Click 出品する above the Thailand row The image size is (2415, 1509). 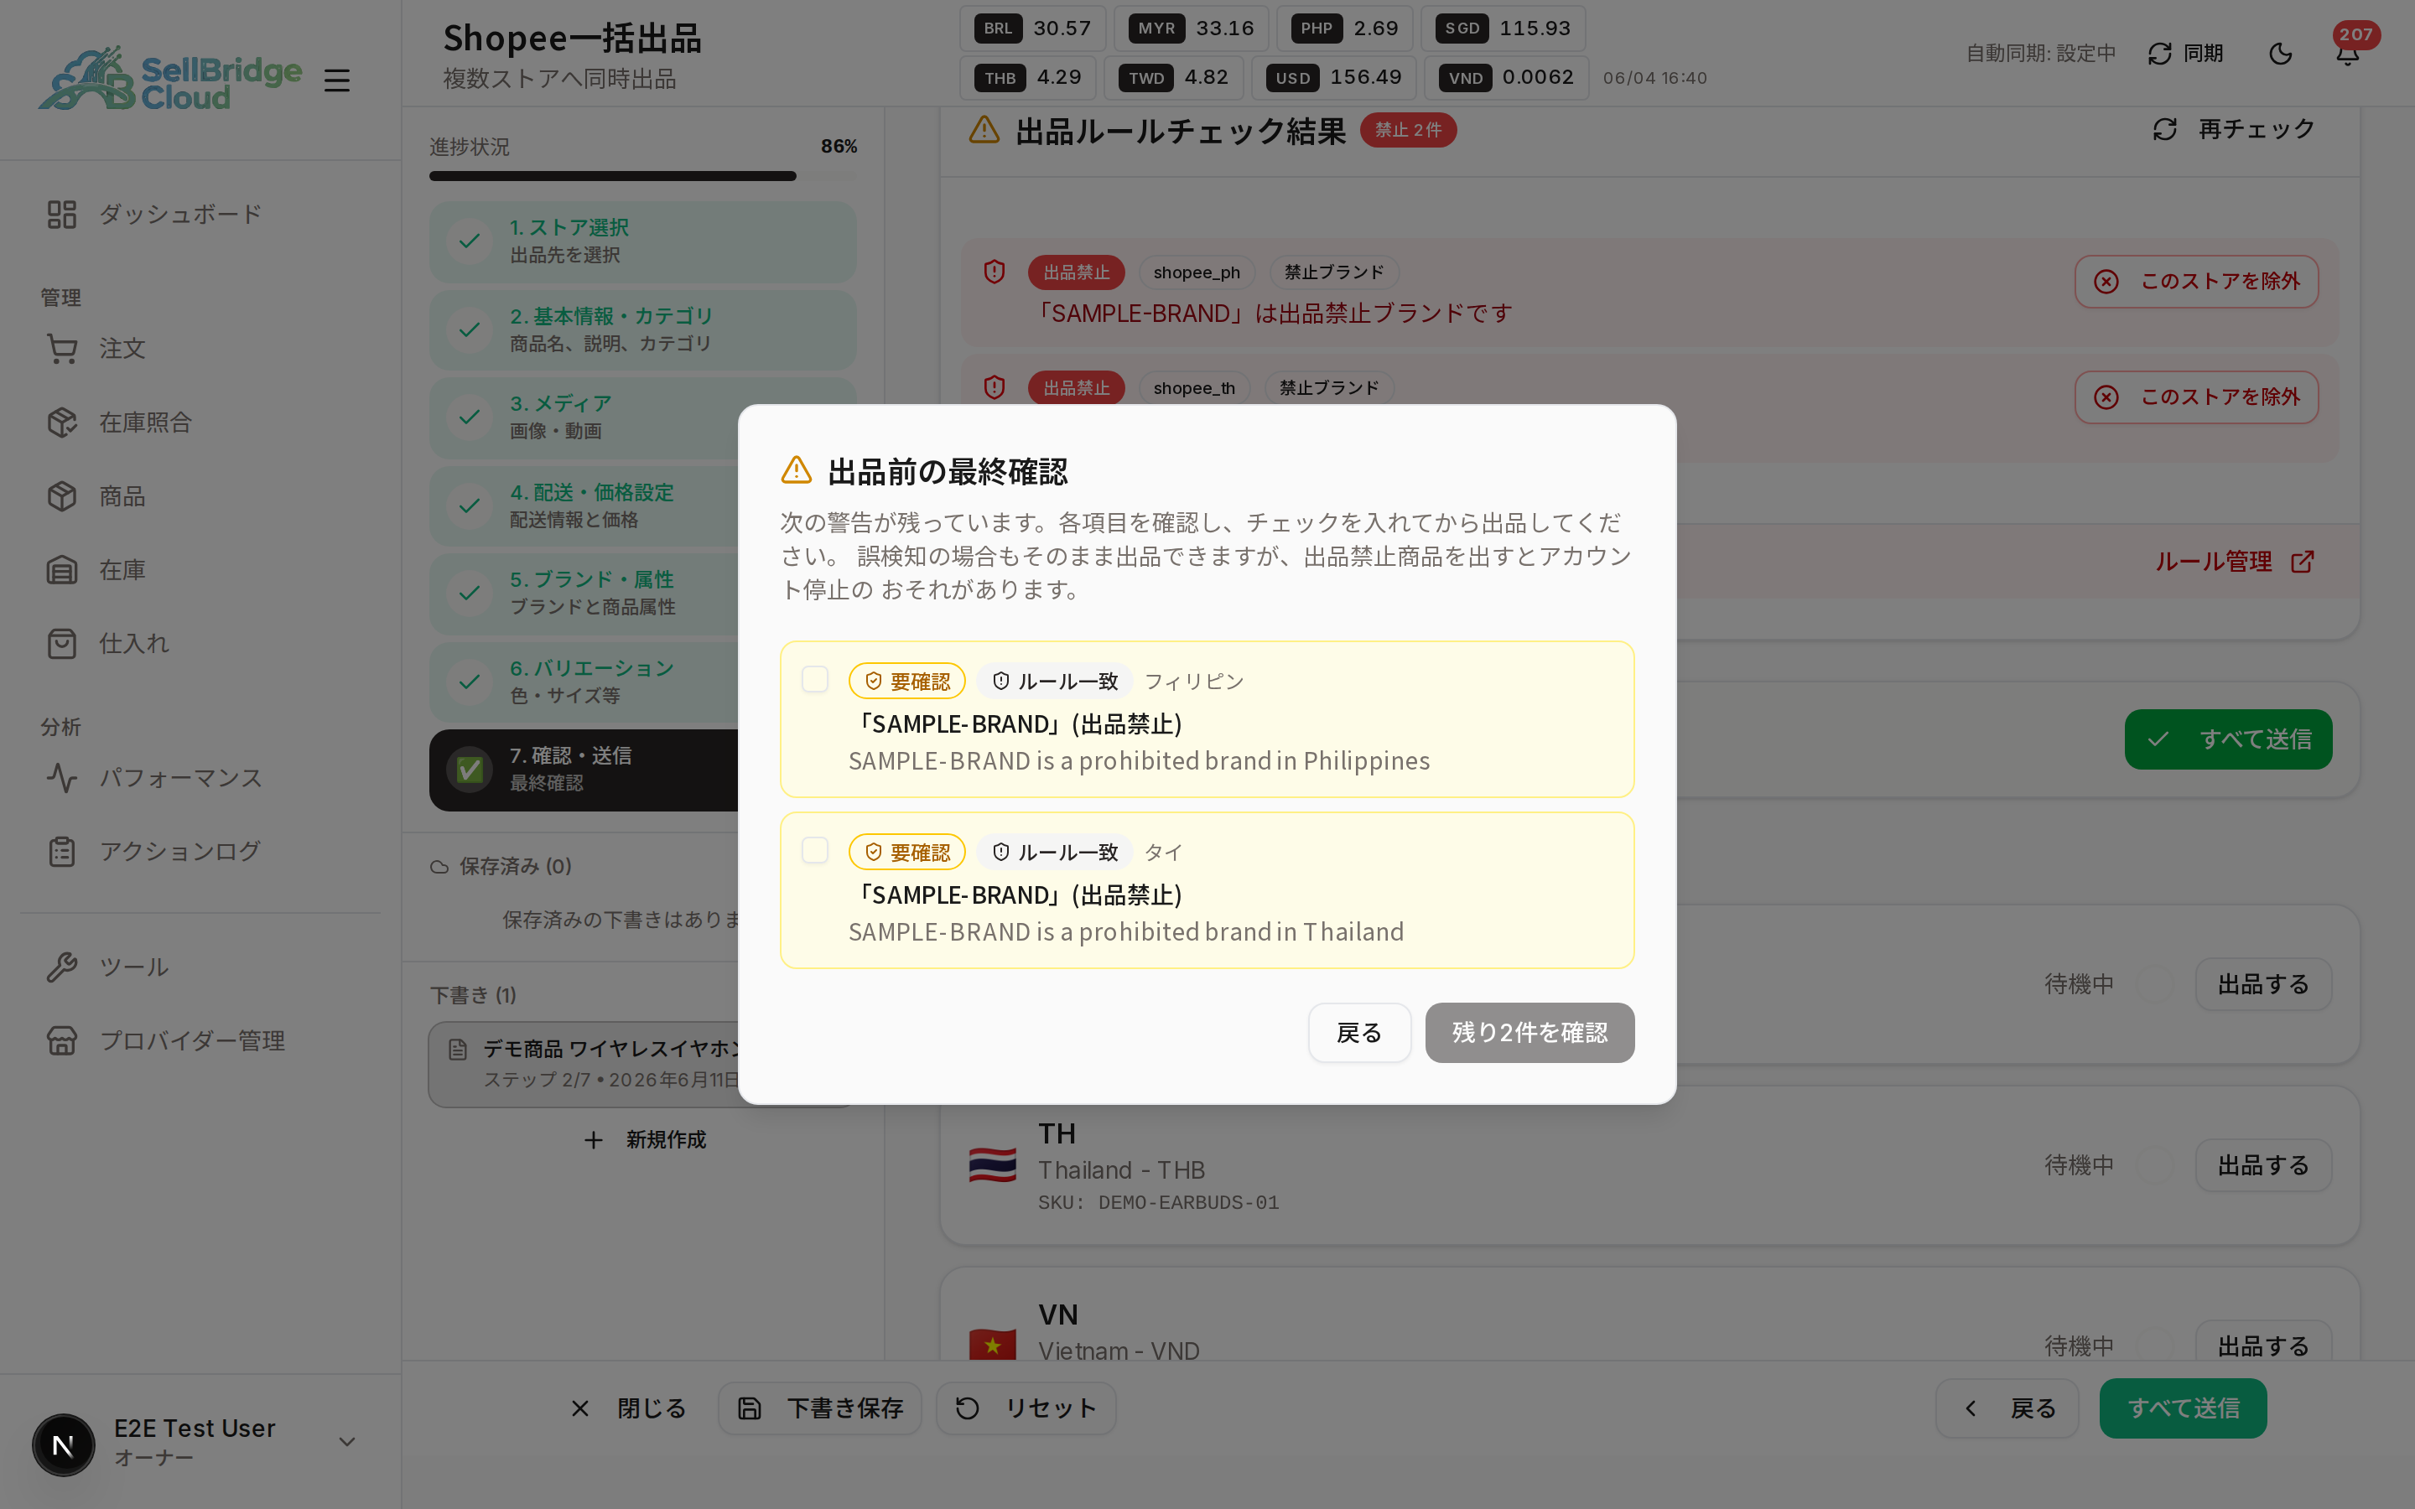[x=2262, y=984]
